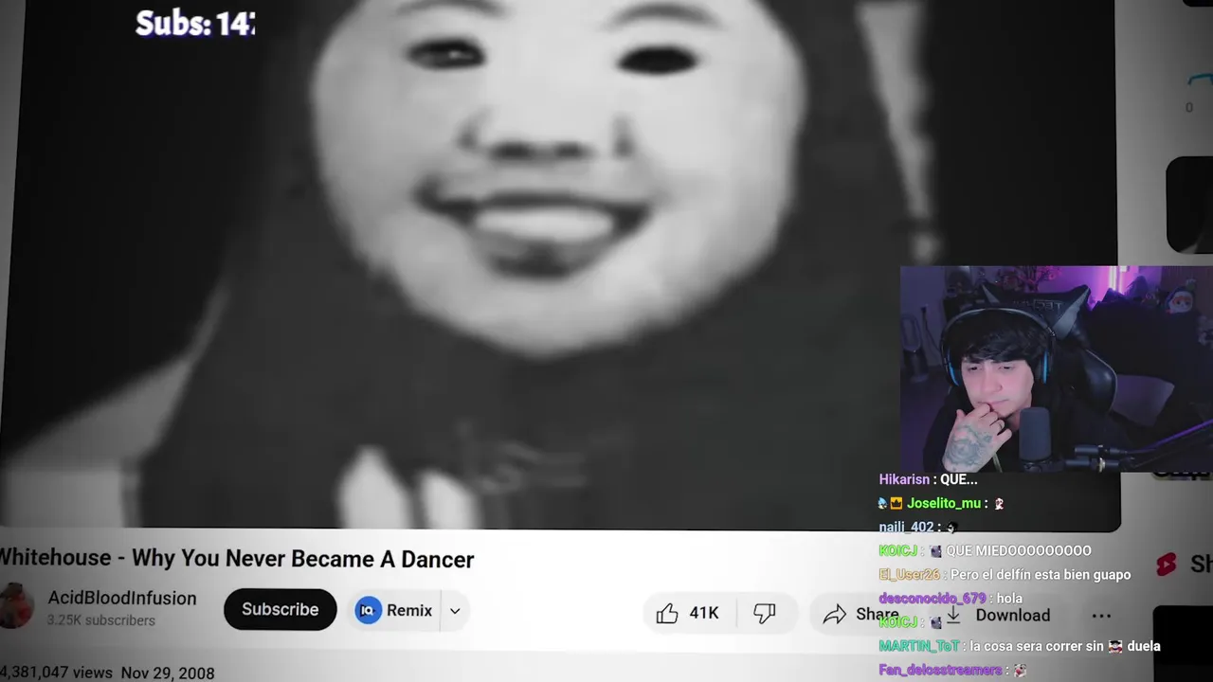Click chat username MARTIN_ToT
1213x682 pixels.
point(919,646)
